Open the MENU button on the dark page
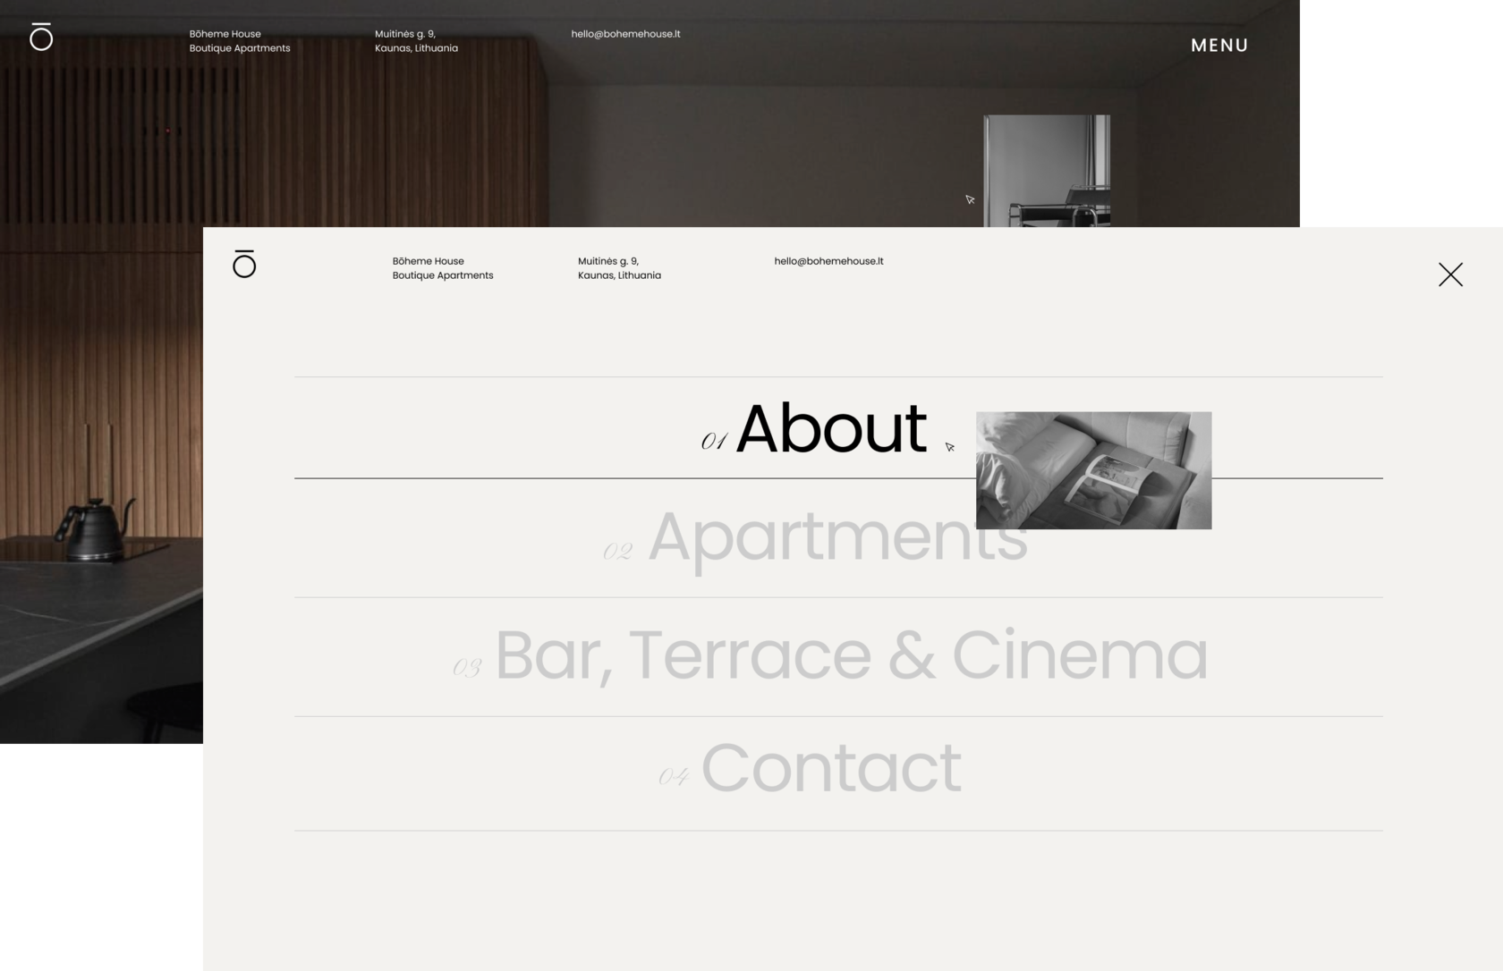Image resolution: width=1503 pixels, height=971 pixels. 1219,45
